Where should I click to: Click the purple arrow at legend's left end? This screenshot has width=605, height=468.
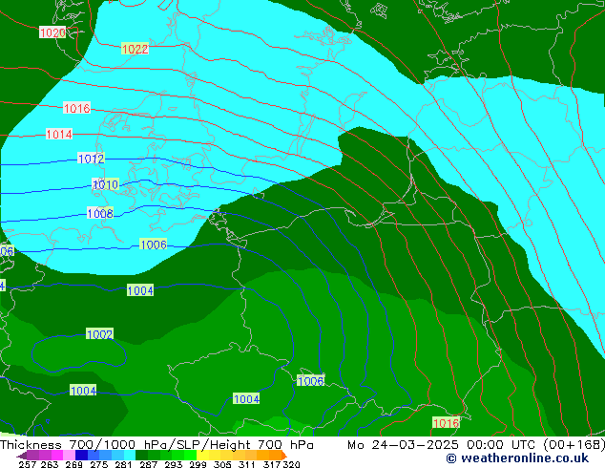pyautogui.click(x=22, y=455)
